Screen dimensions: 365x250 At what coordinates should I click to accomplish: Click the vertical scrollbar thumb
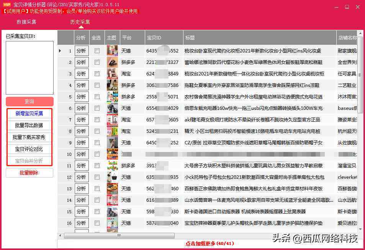(x=360, y=75)
